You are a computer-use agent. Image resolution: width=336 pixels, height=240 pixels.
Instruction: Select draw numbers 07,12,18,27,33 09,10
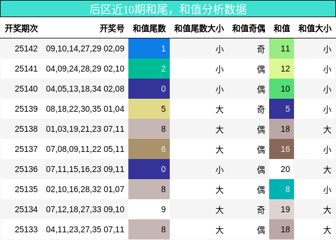(85, 209)
